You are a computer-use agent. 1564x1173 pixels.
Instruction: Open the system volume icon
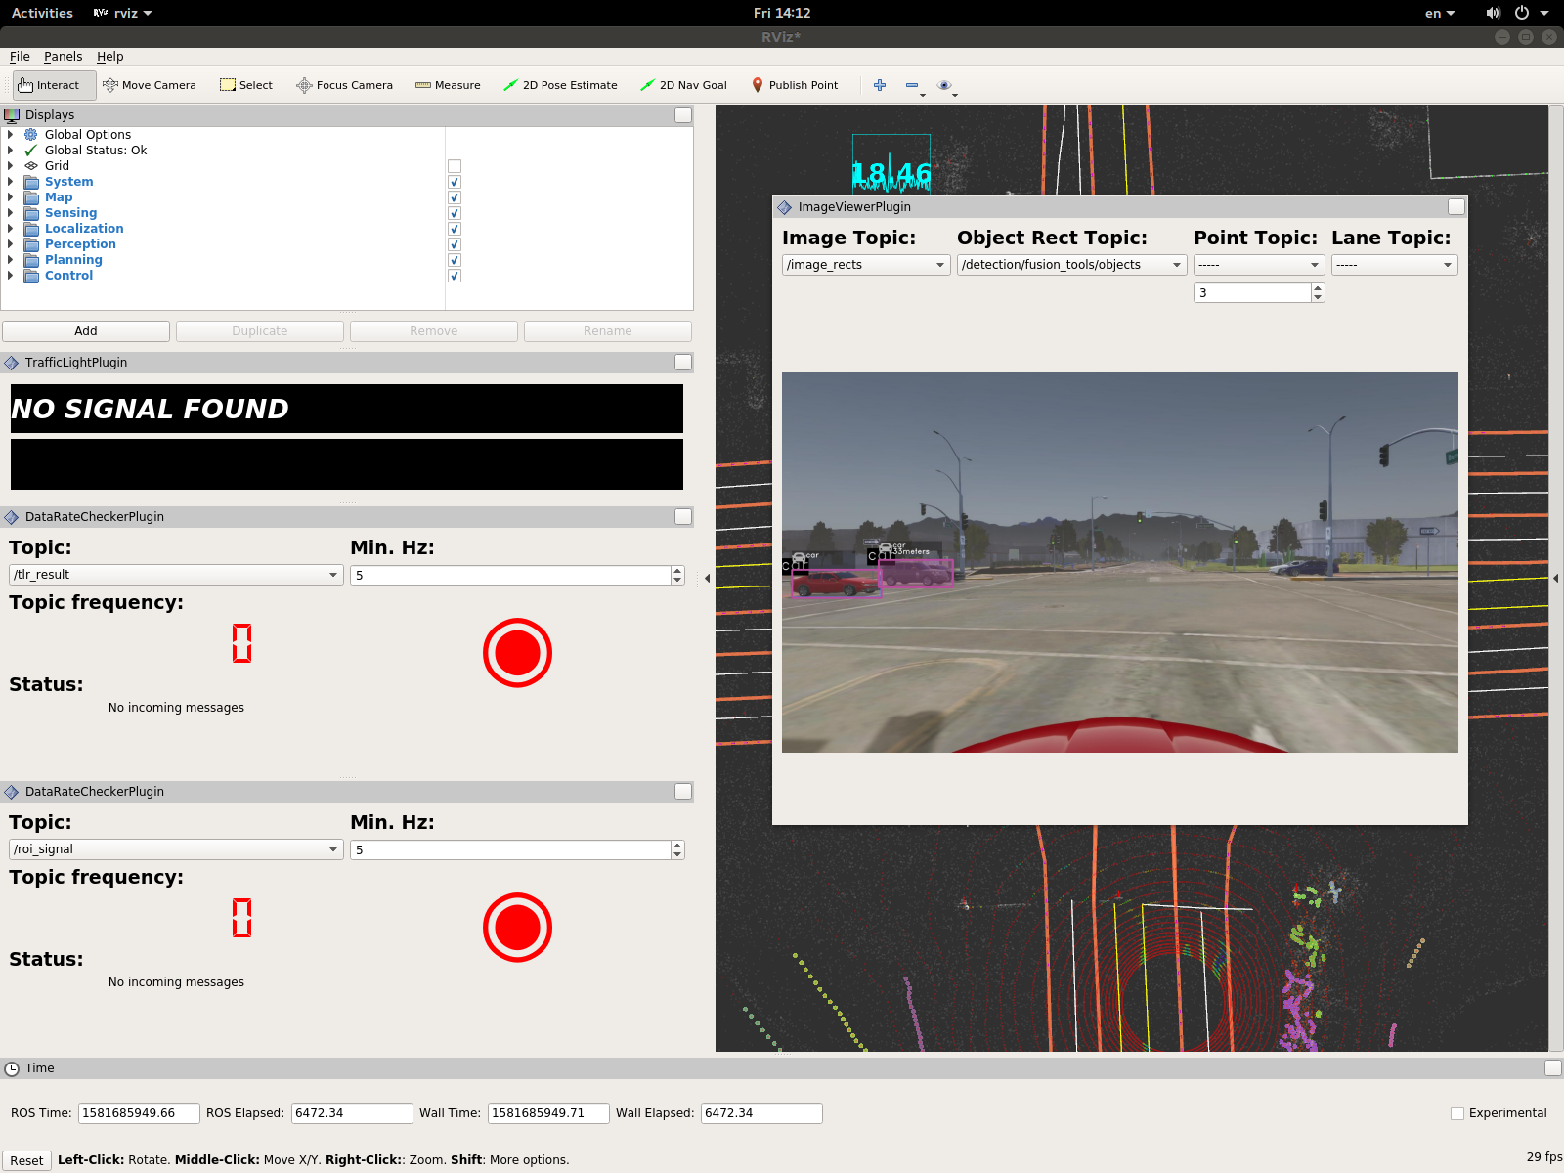[x=1493, y=13]
